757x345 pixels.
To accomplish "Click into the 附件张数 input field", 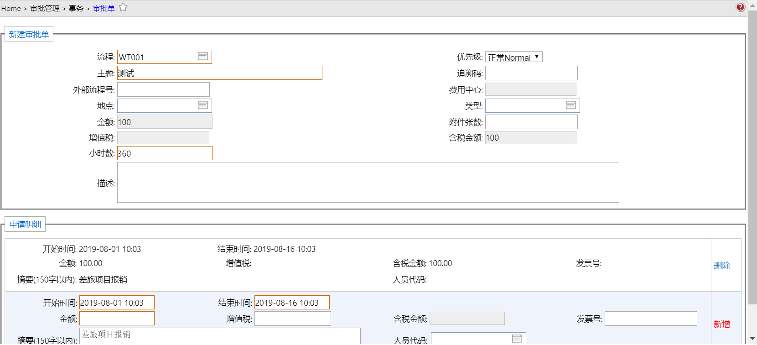I will 531,122.
